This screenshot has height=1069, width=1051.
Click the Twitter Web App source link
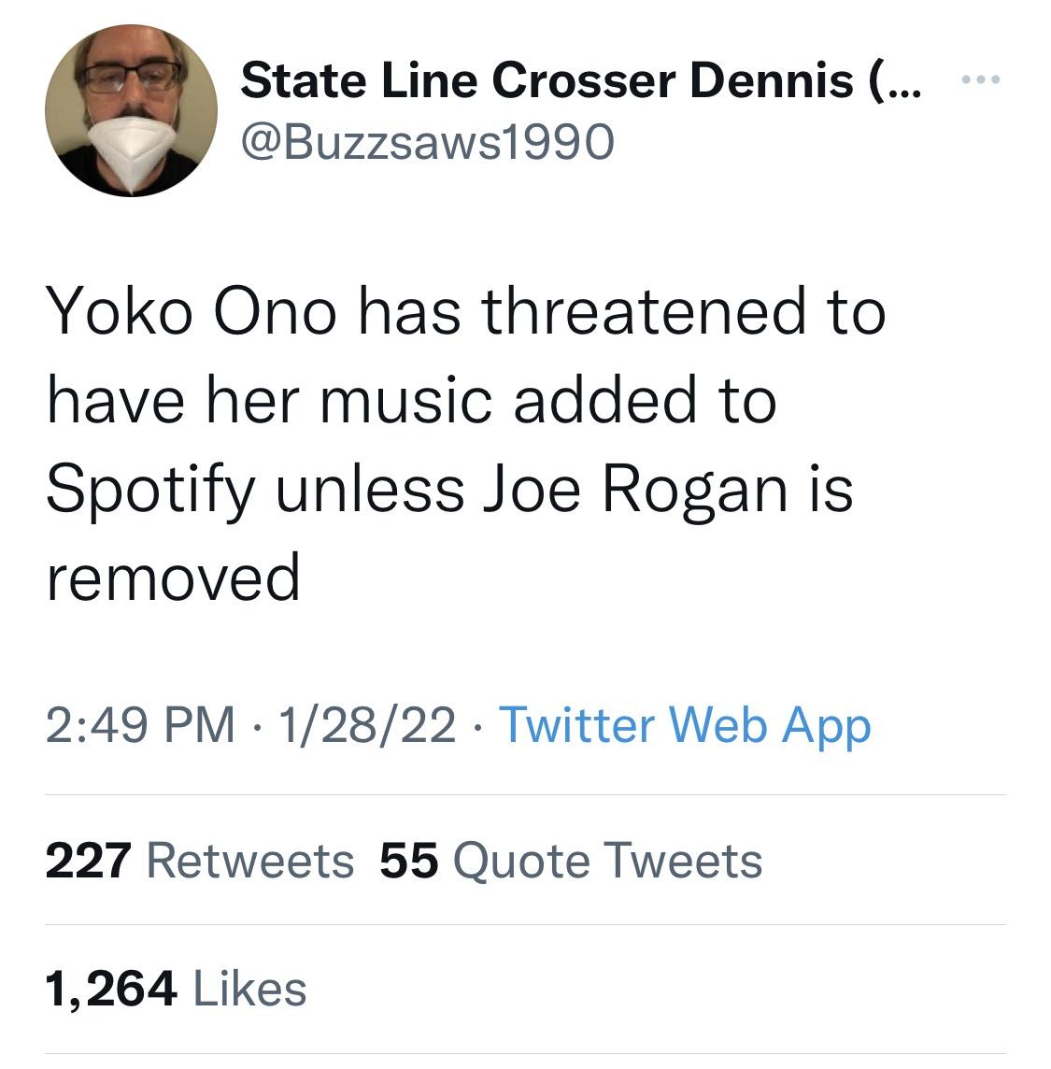pos(686,725)
